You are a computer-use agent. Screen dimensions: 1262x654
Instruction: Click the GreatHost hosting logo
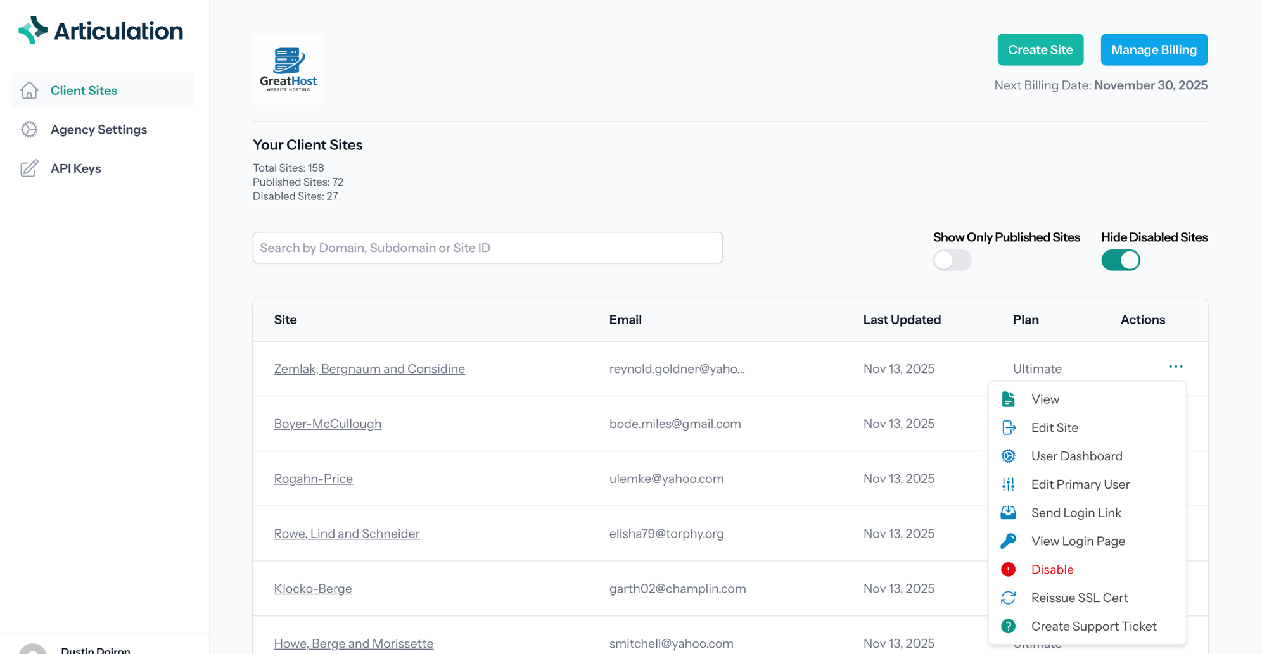coord(288,69)
